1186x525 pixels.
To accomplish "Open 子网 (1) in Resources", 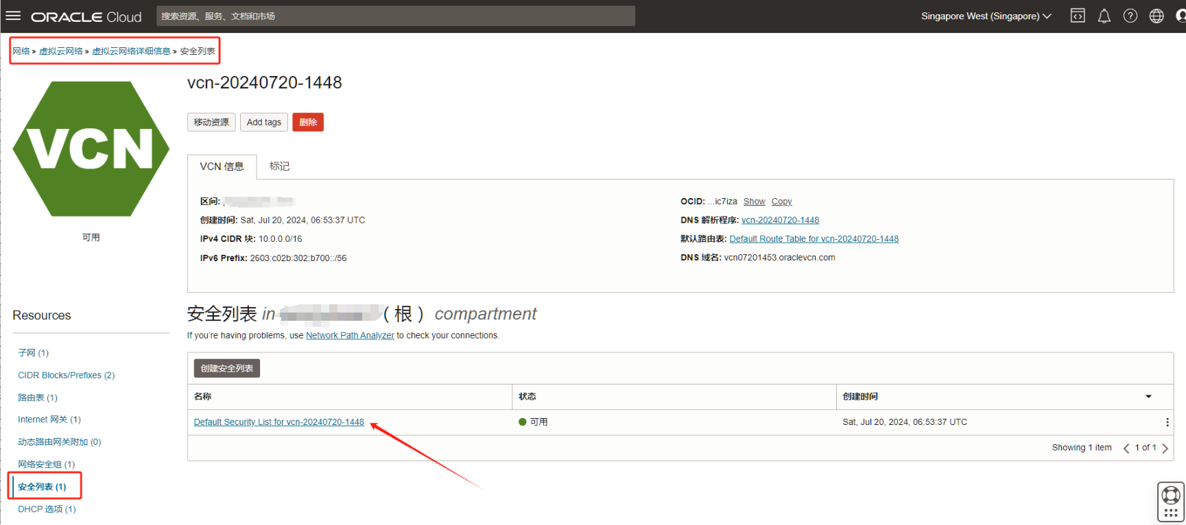I will [33, 353].
